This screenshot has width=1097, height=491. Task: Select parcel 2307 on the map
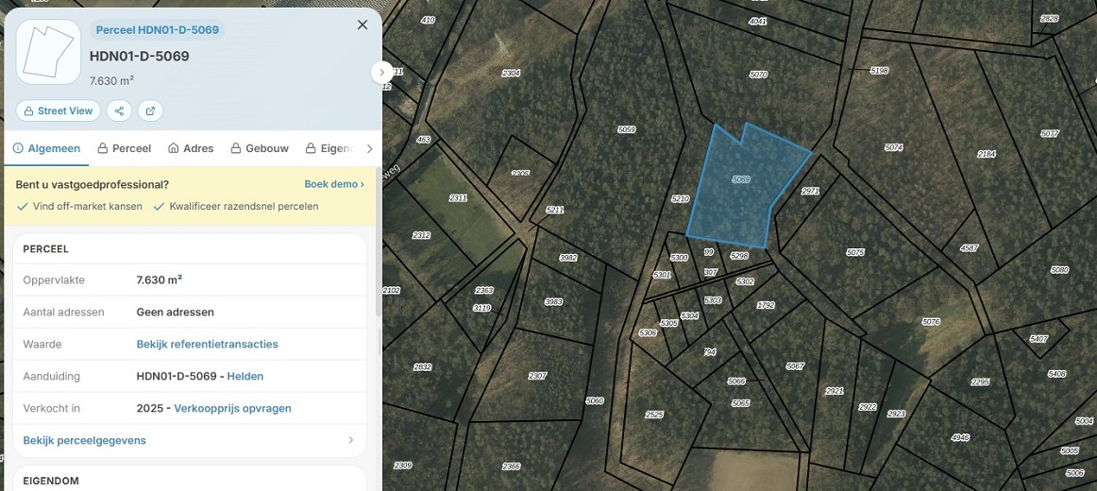[537, 377]
